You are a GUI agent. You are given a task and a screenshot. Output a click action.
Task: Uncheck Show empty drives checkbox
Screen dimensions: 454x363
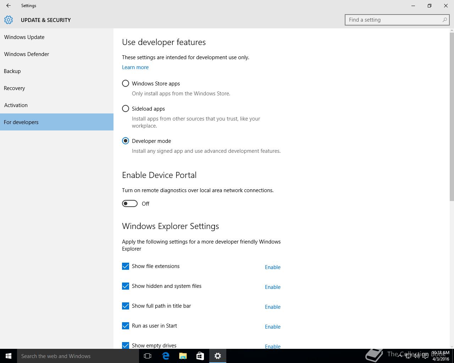(126, 346)
